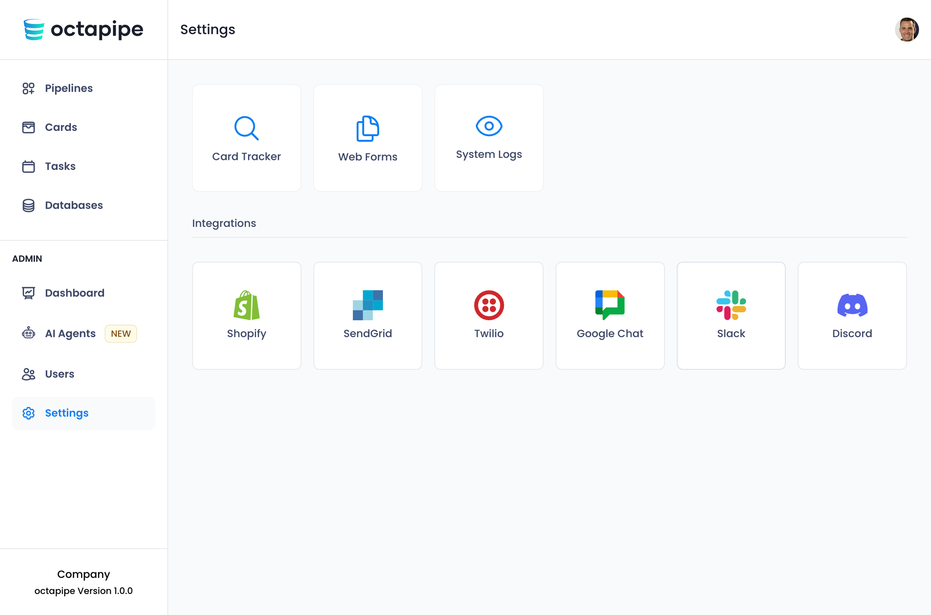
Task: Click the Google Chat logo
Action: [x=610, y=305]
